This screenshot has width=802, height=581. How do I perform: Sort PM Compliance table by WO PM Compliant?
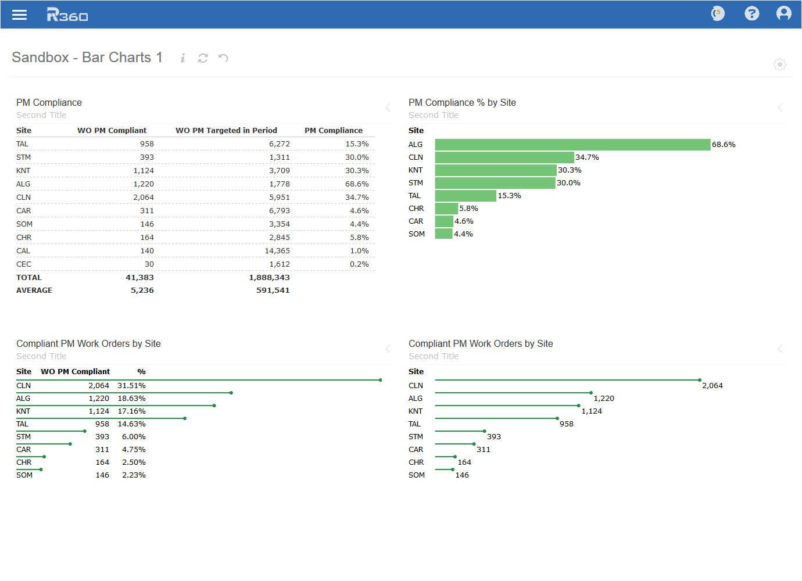point(112,131)
